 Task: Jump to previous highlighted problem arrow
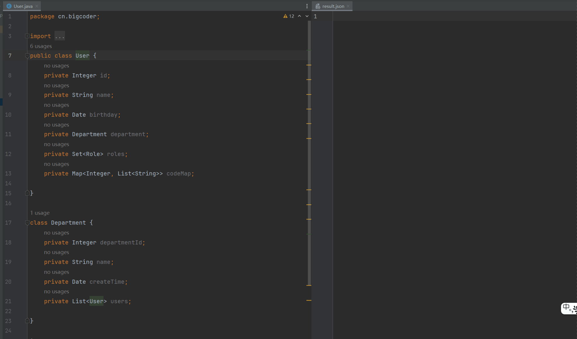pos(299,16)
